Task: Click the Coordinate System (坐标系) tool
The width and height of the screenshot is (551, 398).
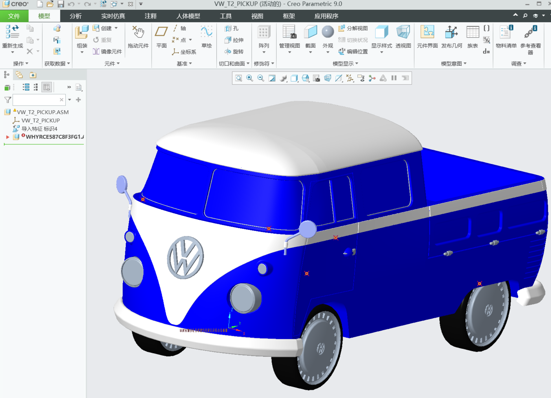Action: click(x=184, y=52)
